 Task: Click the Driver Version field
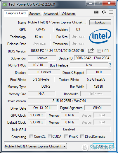click(69, 101)
